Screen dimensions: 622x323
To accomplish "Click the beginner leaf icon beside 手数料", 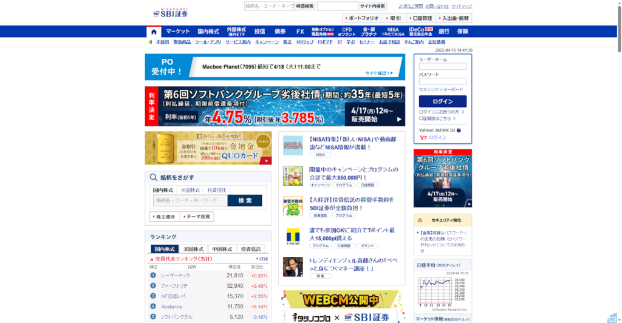I will [151, 42].
